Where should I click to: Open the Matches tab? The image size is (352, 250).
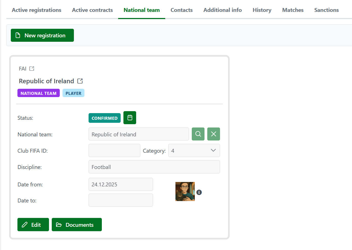pos(293,10)
